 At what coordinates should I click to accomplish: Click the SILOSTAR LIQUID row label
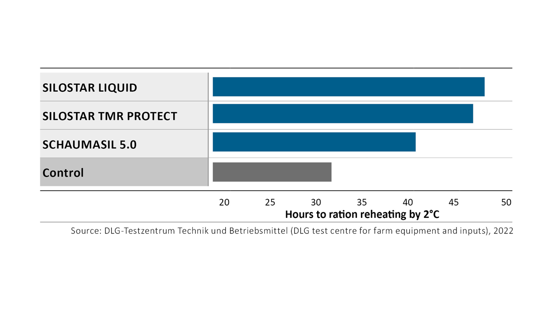coord(90,88)
